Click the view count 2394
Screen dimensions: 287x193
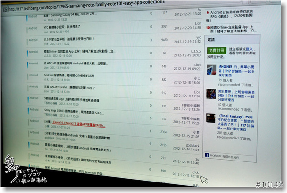pyautogui.click(x=164, y=132)
